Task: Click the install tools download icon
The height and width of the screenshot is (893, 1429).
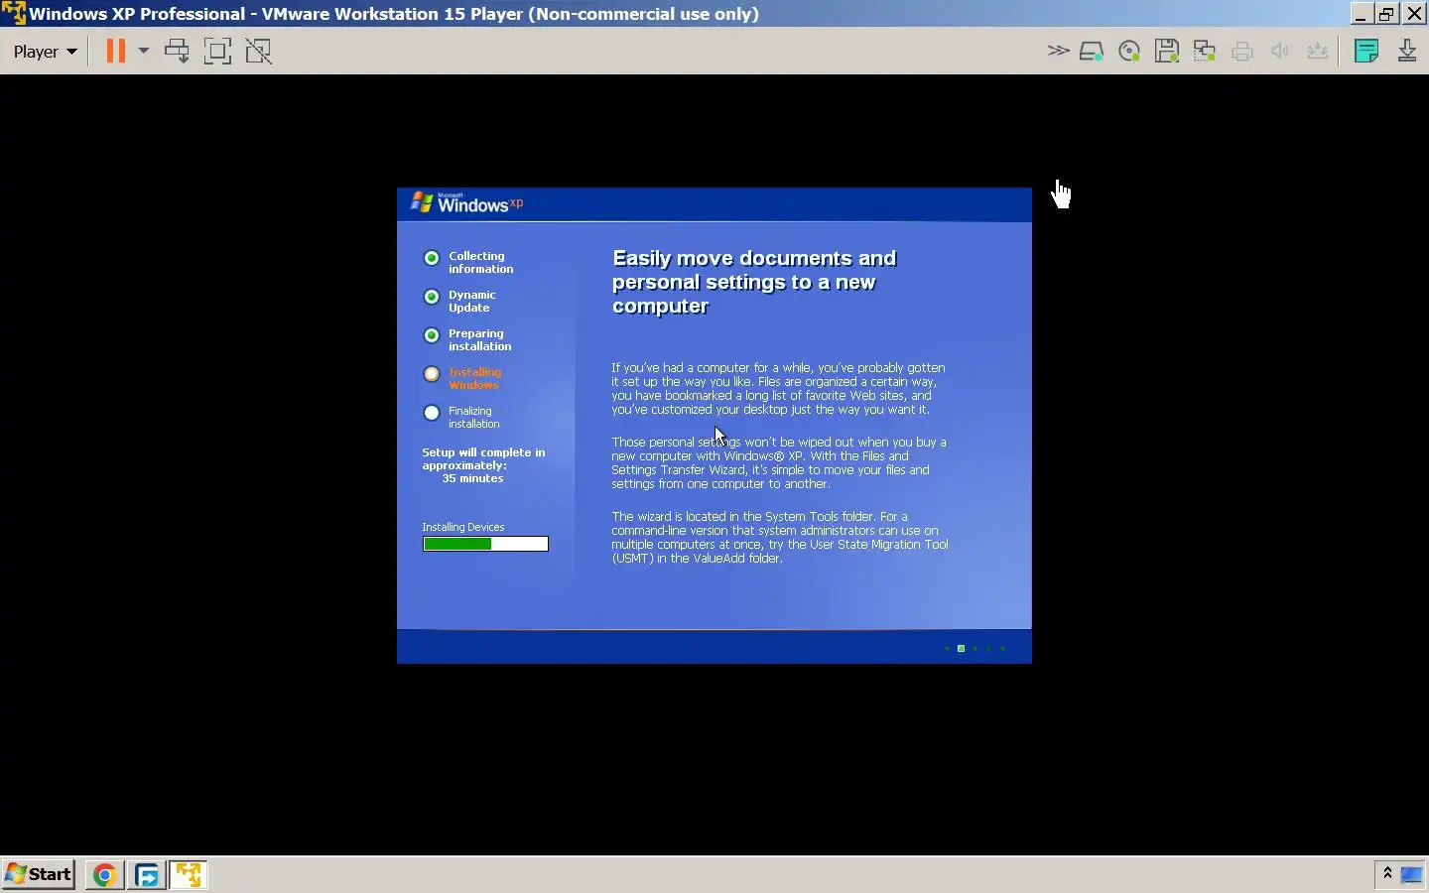Action: coord(1407,51)
